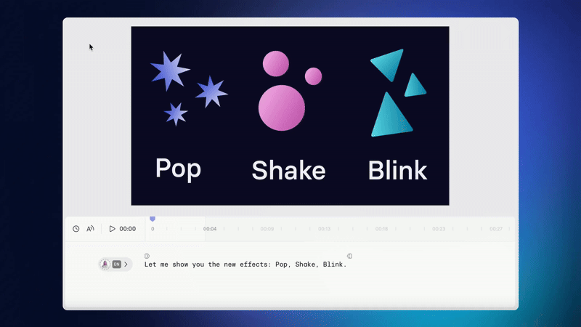Viewport: 581px width, 327px height.
Task: Select the 'Blink' text on the canvas
Action: coord(397,171)
